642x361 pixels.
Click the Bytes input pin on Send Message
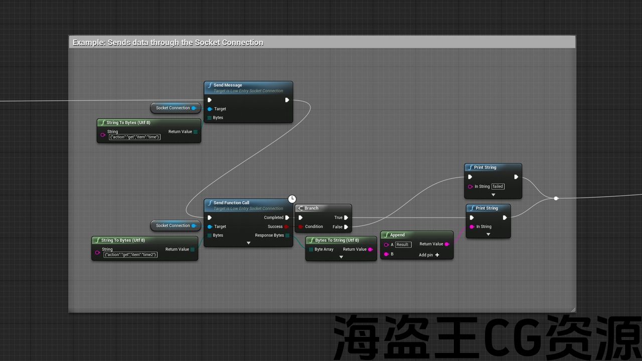[210, 118]
